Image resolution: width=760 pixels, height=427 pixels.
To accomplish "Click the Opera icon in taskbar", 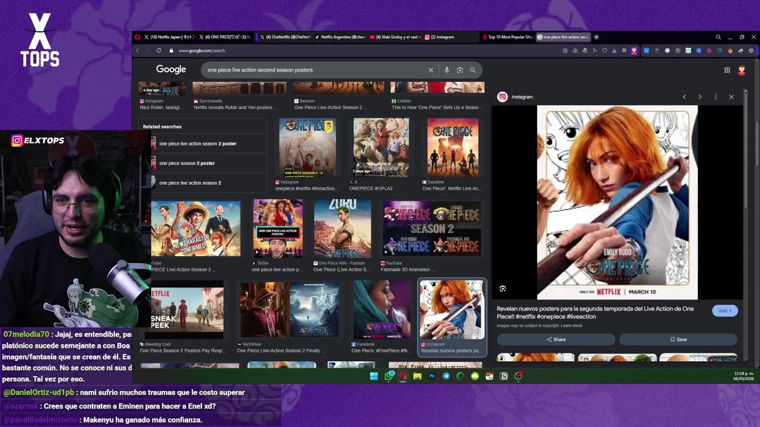I will tap(403, 376).
